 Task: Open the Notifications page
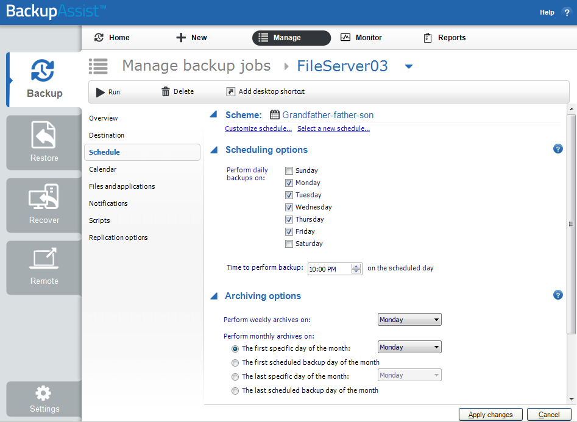point(108,203)
